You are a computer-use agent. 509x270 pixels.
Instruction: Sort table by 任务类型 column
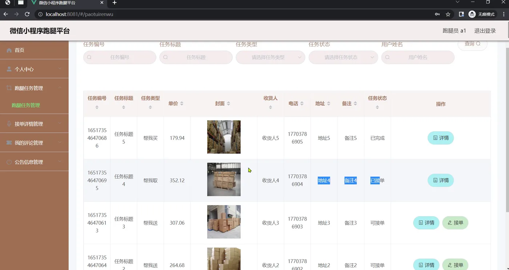[151, 107]
